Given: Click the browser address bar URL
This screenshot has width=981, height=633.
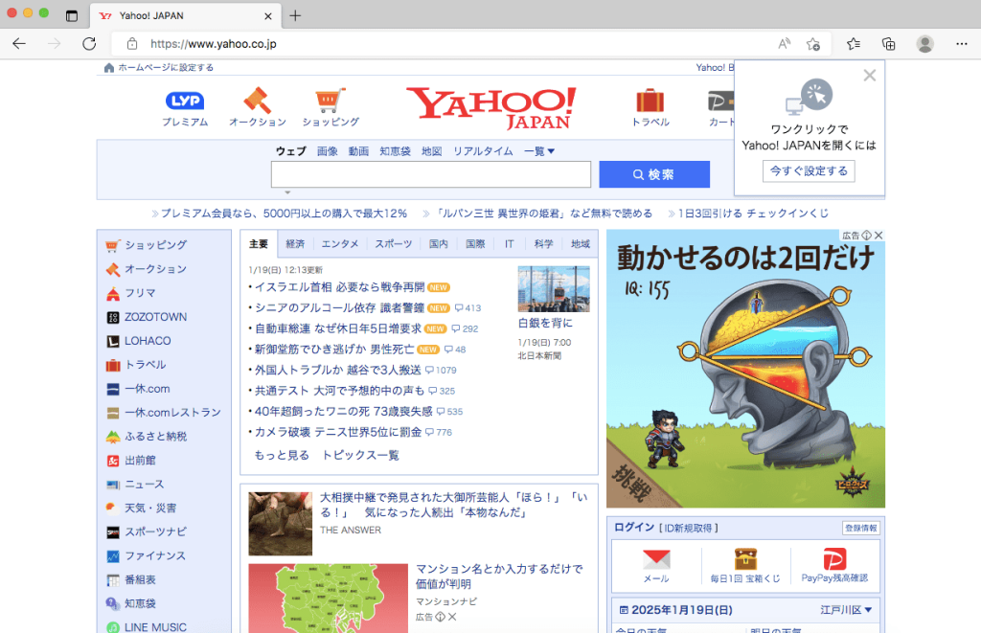Looking at the screenshot, I should pyautogui.click(x=214, y=44).
